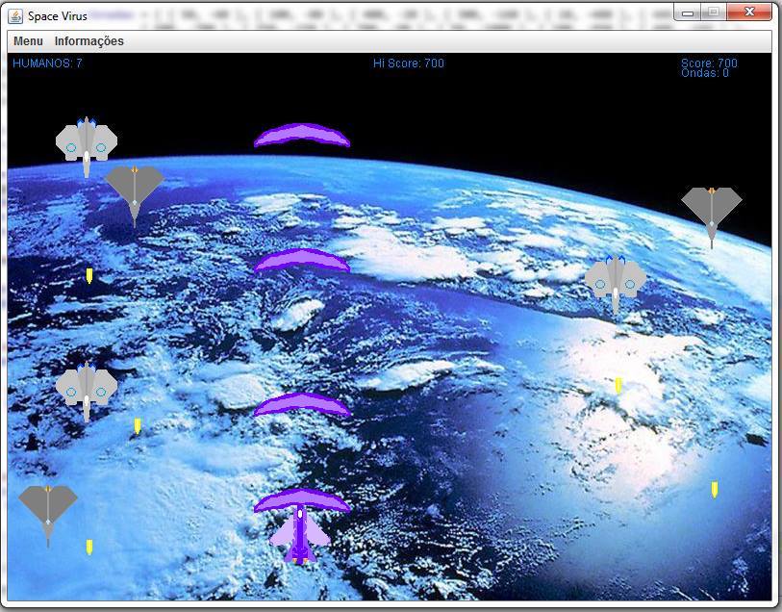The width and height of the screenshot is (782, 612).
Task: Click the topmost purple crescent shot
Action: coord(302,136)
